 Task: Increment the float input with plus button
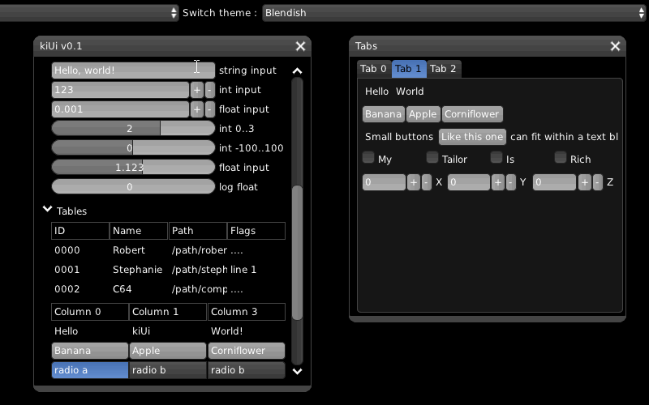[196, 109]
